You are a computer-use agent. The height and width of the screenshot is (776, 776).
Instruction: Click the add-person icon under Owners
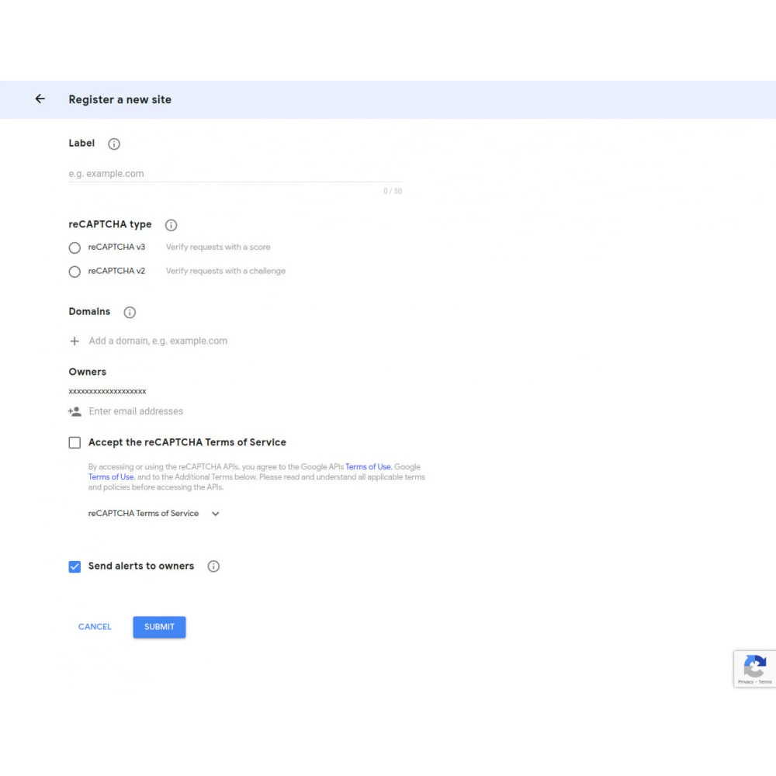click(x=74, y=411)
